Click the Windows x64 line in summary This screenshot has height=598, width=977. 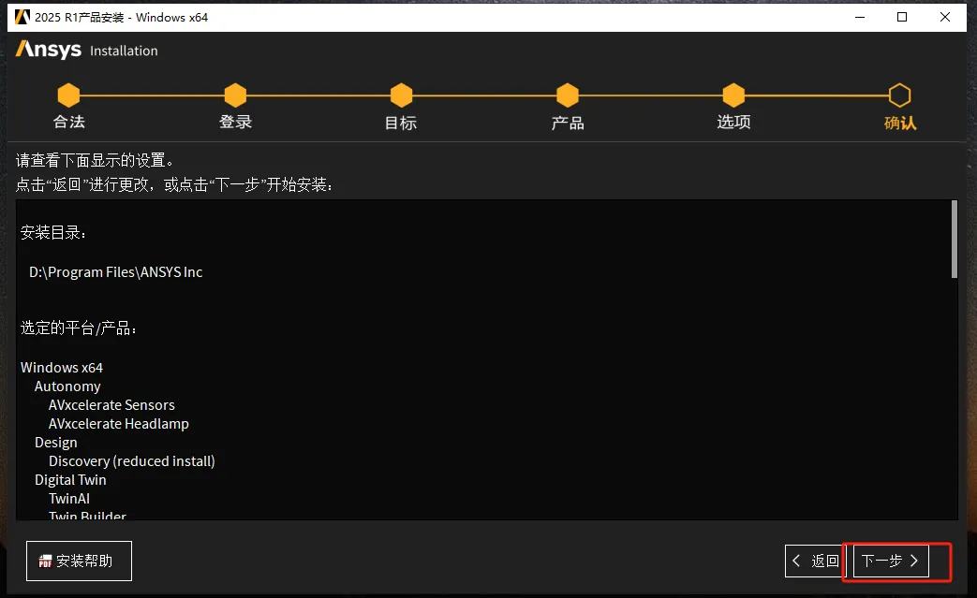tap(62, 367)
